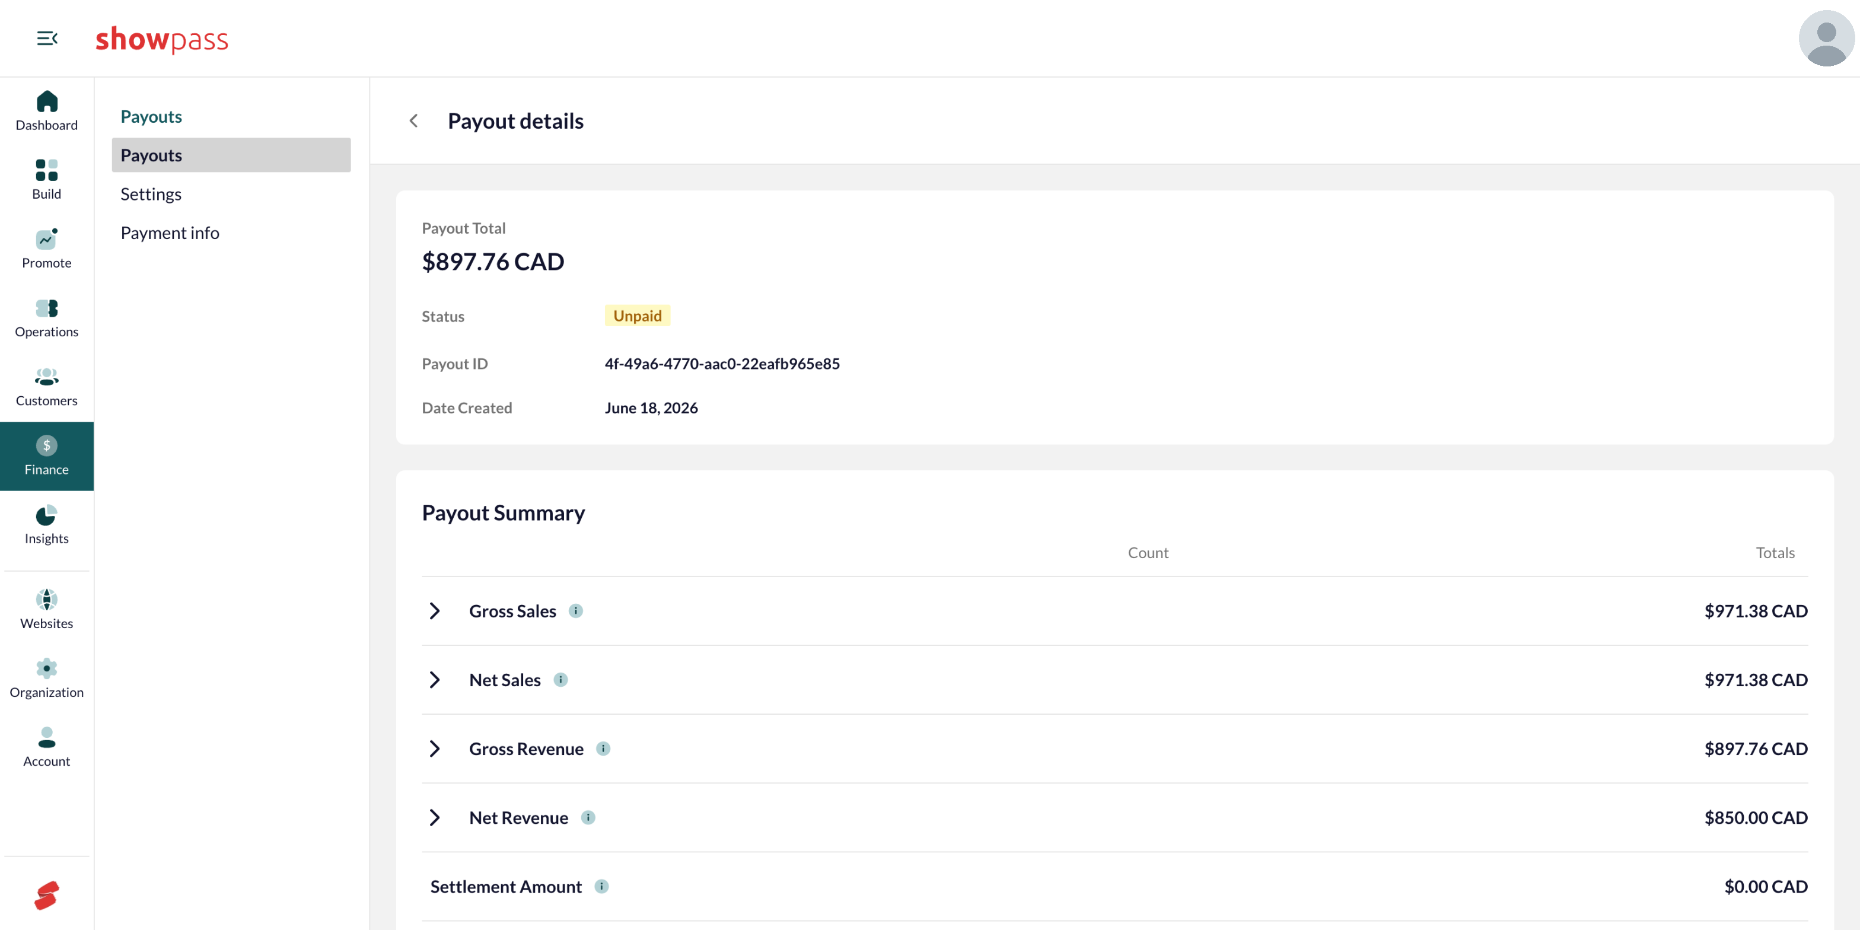Click the Count column header
Screen dimensions: 1860x930
[1147, 552]
